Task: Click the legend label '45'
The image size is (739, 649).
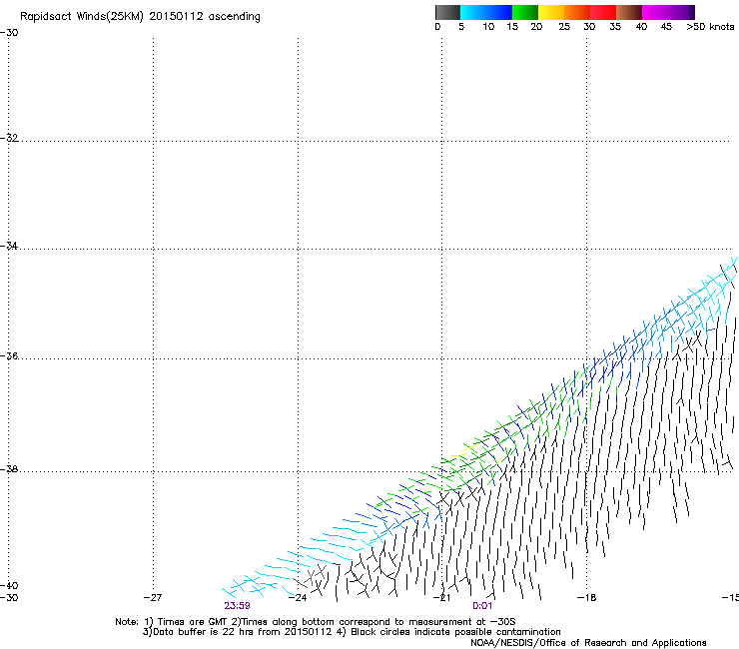Action: pos(666,27)
